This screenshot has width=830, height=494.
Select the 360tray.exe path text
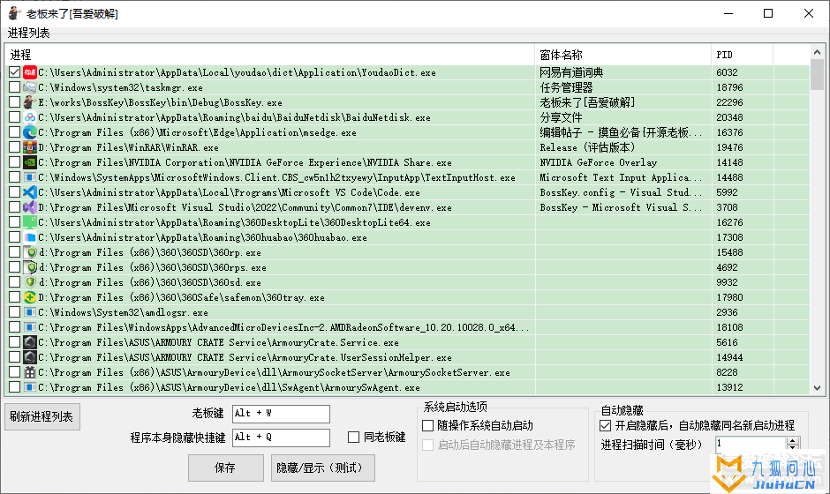[x=181, y=297]
